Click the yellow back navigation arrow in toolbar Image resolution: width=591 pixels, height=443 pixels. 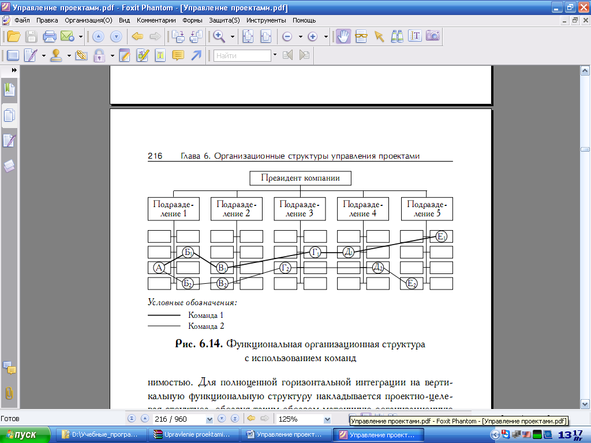pos(137,36)
